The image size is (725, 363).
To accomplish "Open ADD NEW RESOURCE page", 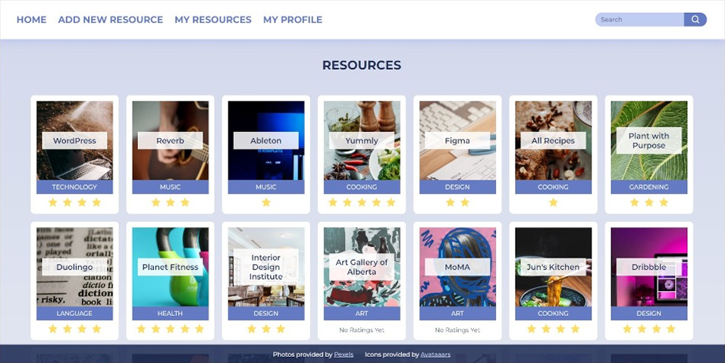I will click(111, 20).
